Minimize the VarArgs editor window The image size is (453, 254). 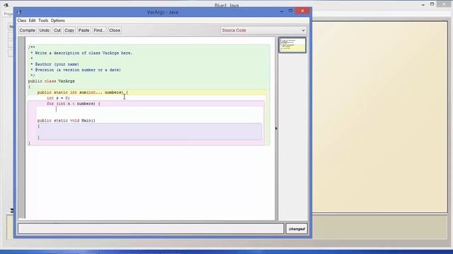[x=282, y=11]
